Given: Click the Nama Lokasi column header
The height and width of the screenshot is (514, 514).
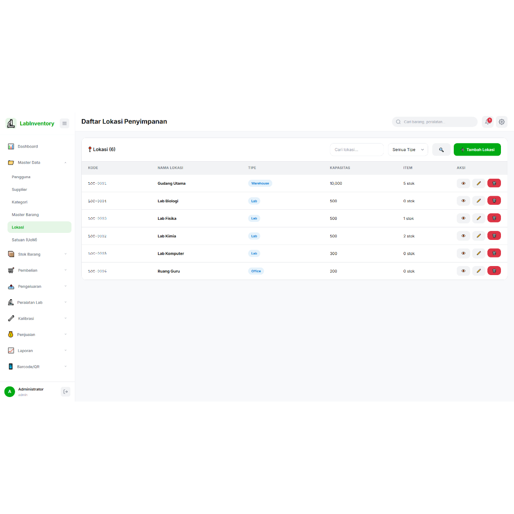Looking at the screenshot, I should pyautogui.click(x=171, y=168).
